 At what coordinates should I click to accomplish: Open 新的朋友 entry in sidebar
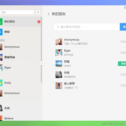20,22
